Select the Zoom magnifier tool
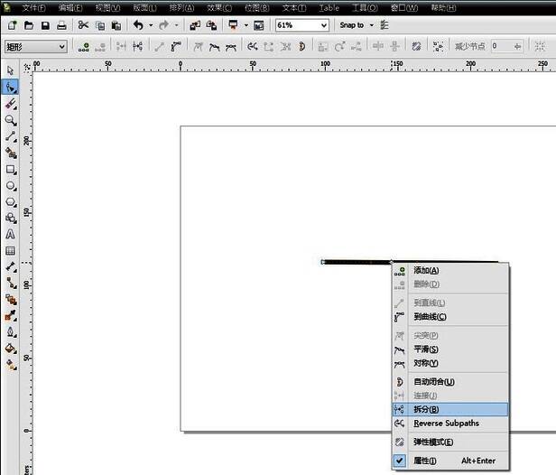The height and width of the screenshot is (475, 556). [10, 119]
